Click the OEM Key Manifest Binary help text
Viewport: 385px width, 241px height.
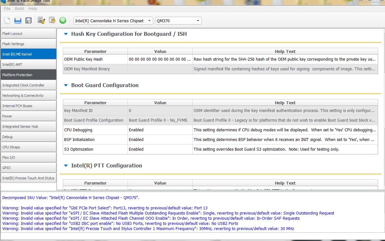(x=284, y=69)
